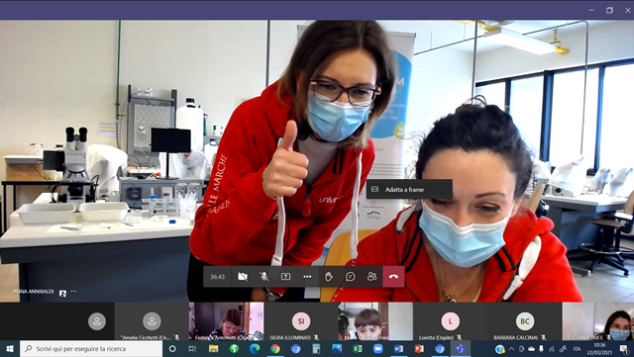
Task: Unmute the microphone in the call bar
Action: click(264, 277)
